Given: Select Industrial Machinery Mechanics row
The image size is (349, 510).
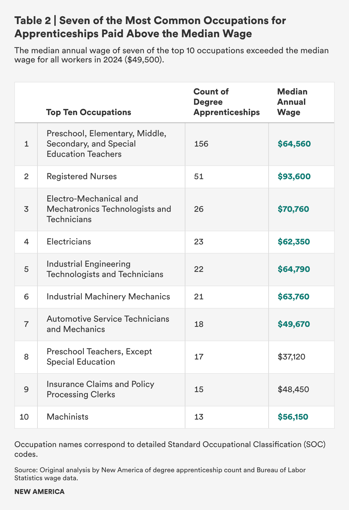Looking at the screenshot, I should pyautogui.click(x=108, y=296).
